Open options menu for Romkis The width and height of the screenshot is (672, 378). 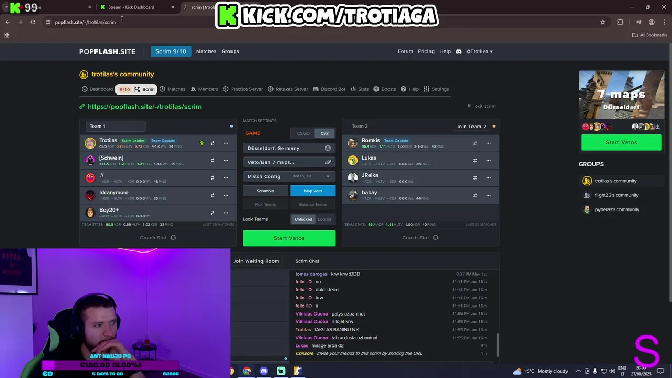[488, 143]
